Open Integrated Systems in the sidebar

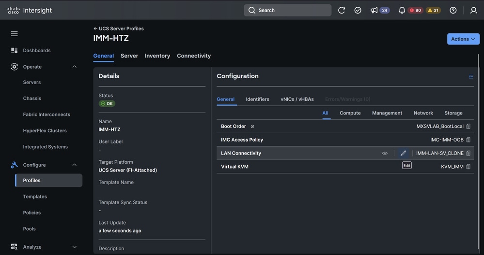pos(46,147)
